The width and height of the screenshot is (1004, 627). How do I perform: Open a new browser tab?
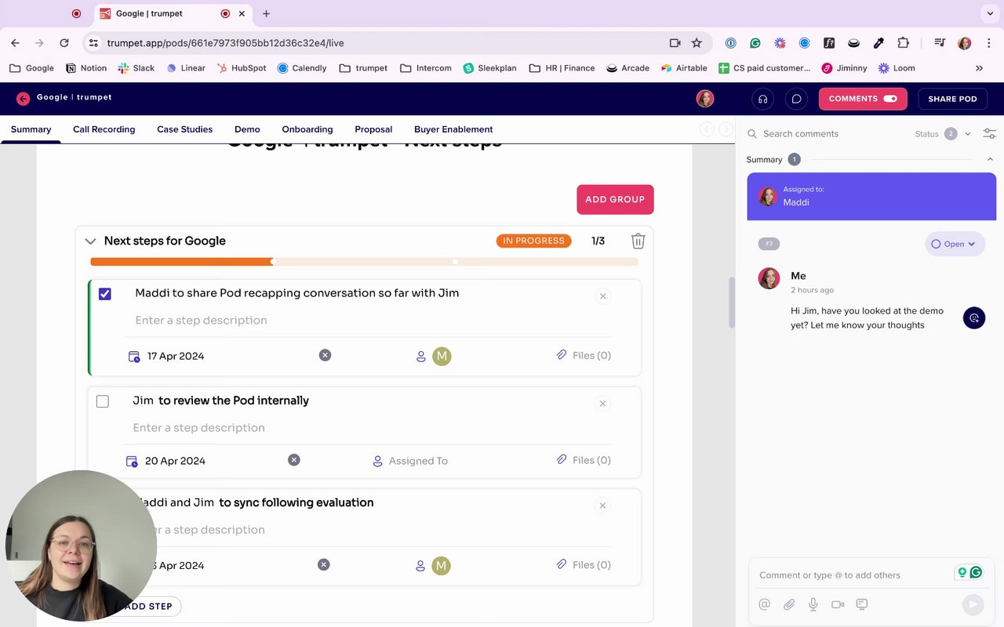pos(266,13)
